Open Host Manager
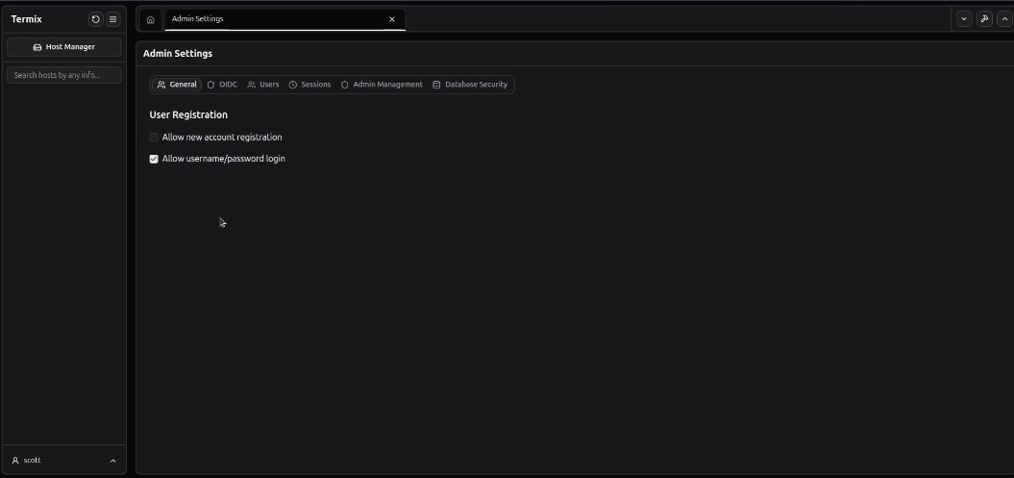Screen dimensions: 1014x478 pos(64,47)
